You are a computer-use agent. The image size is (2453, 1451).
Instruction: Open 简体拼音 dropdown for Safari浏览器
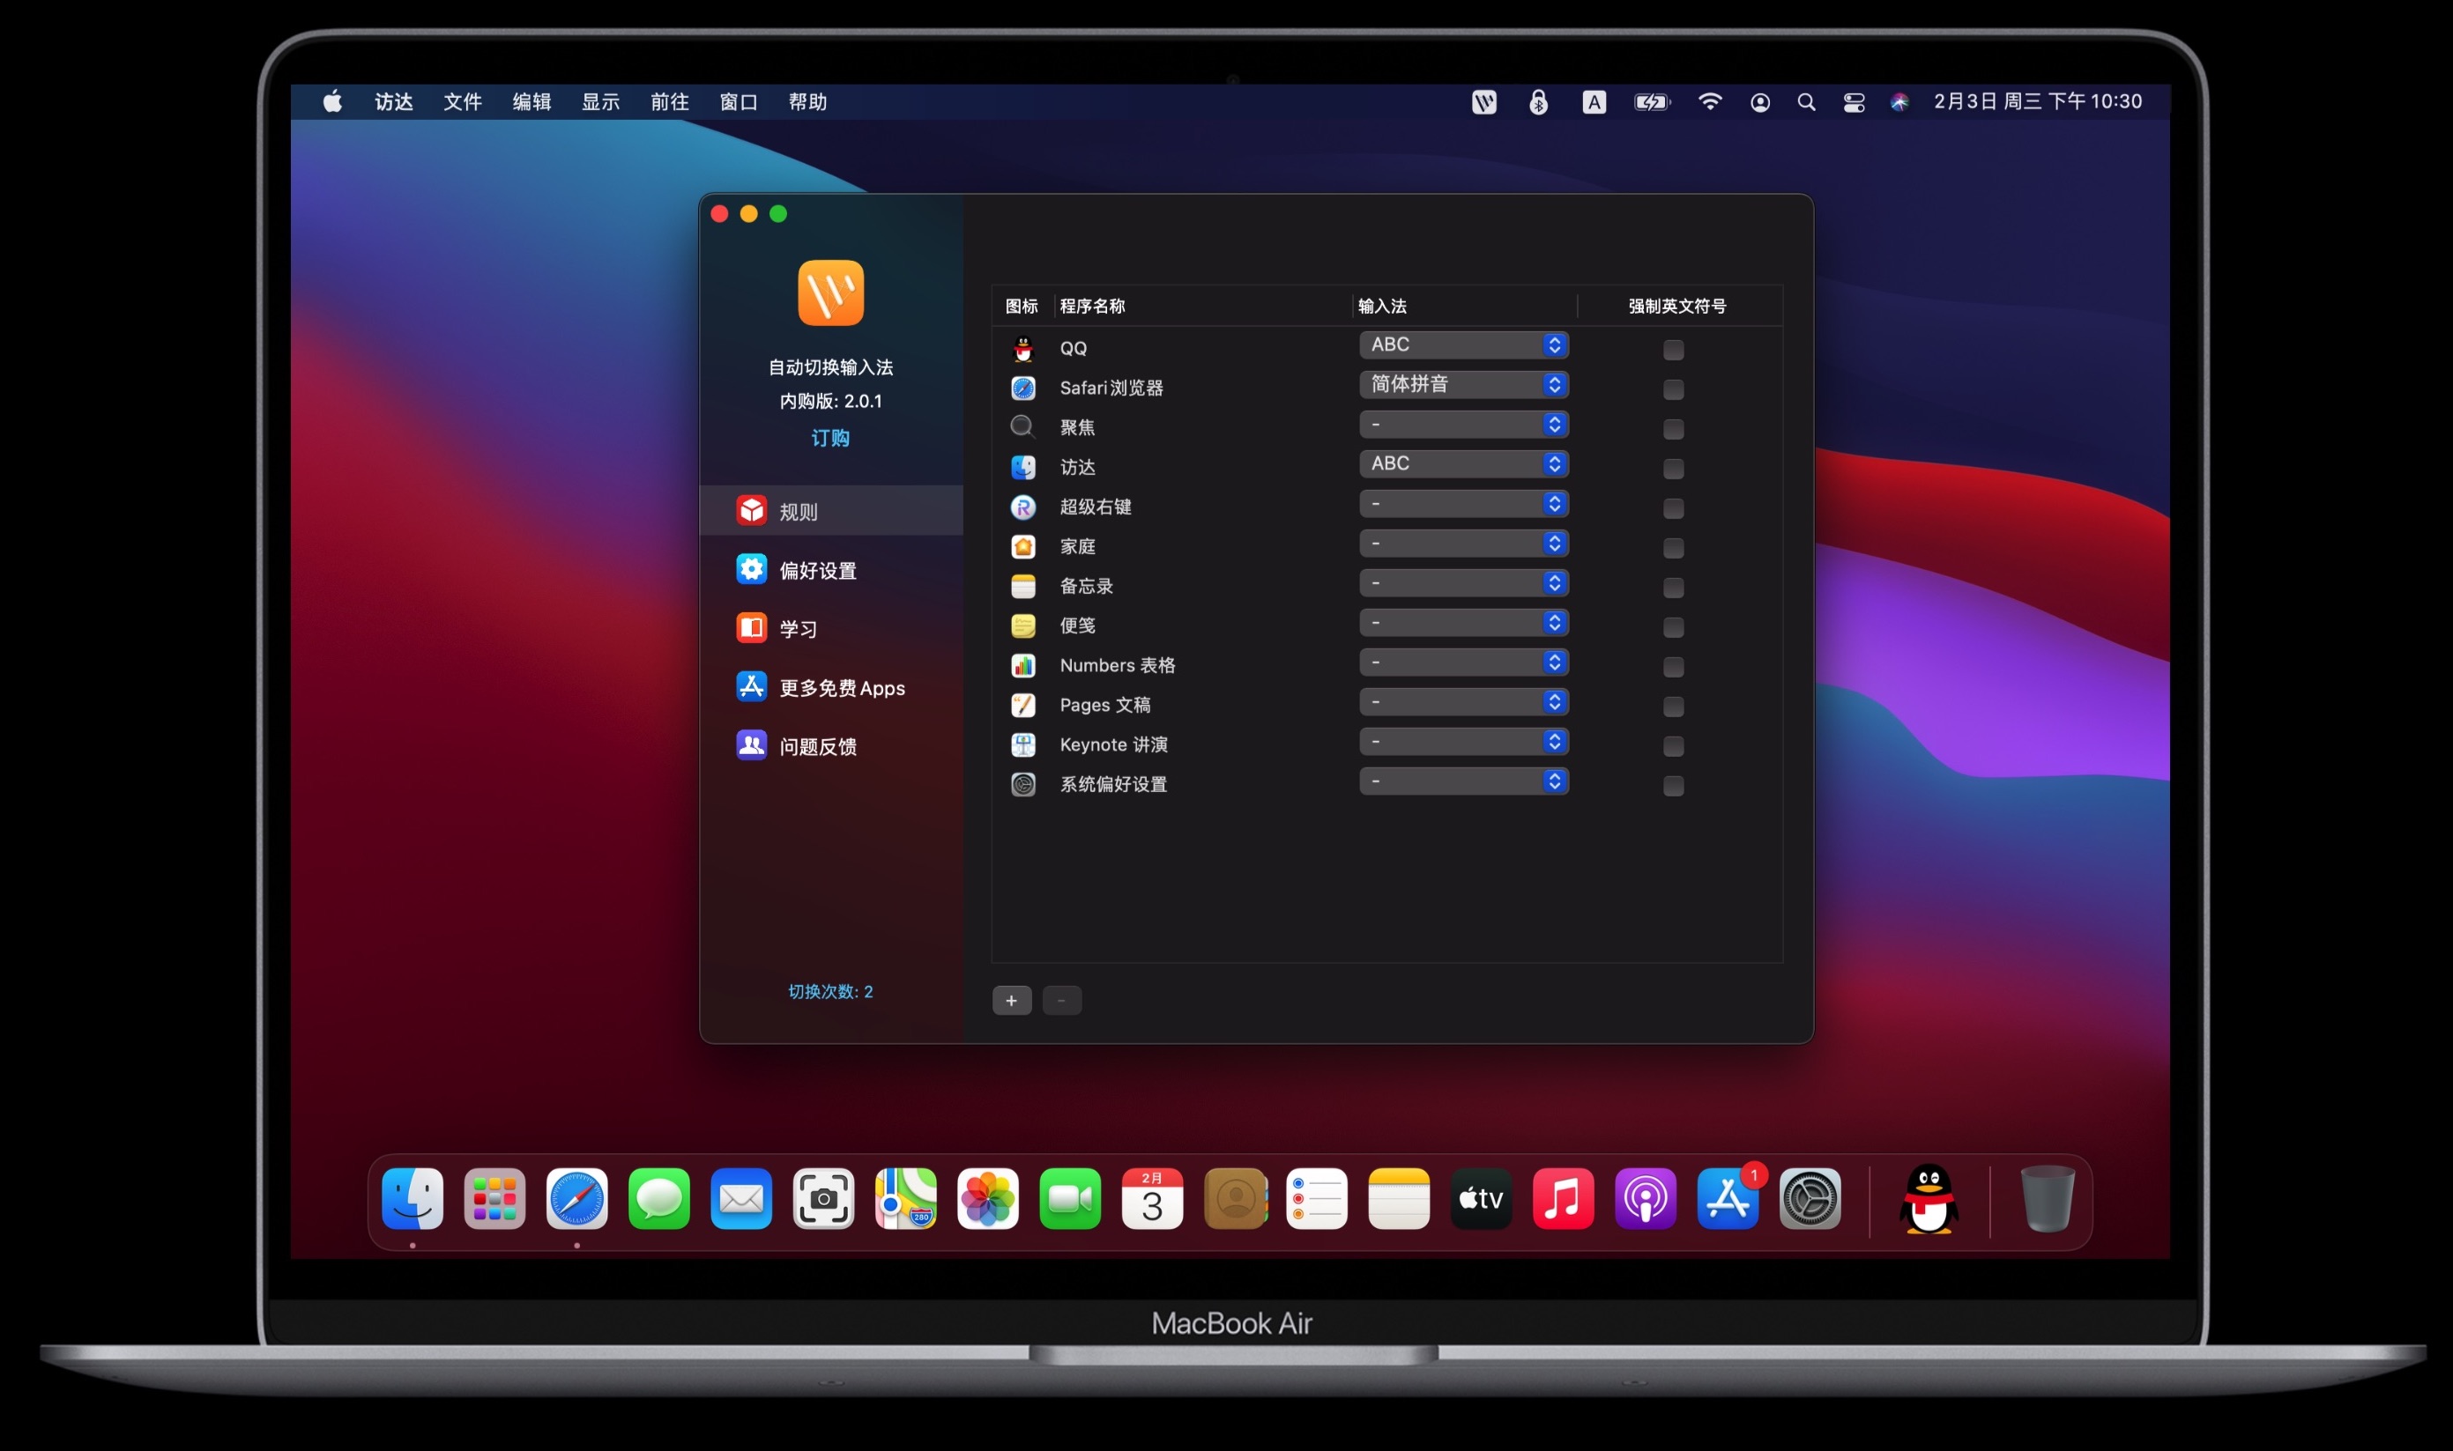(x=1463, y=384)
